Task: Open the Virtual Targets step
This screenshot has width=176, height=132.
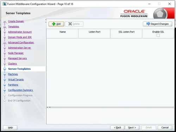Action: click(16, 79)
